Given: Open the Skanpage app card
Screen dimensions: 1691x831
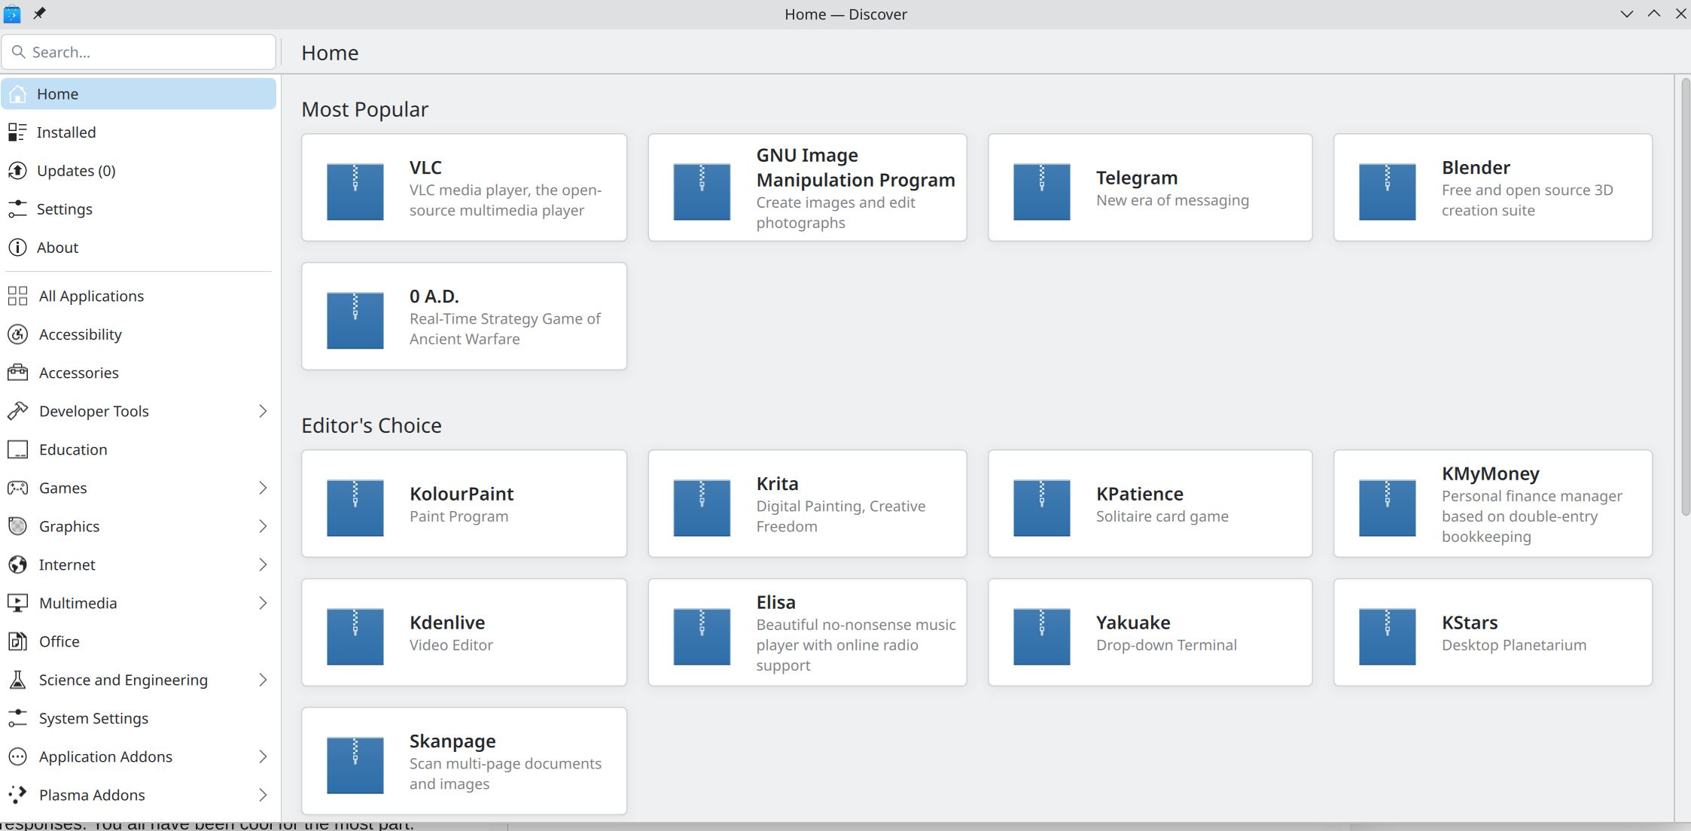Looking at the screenshot, I should point(465,761).
